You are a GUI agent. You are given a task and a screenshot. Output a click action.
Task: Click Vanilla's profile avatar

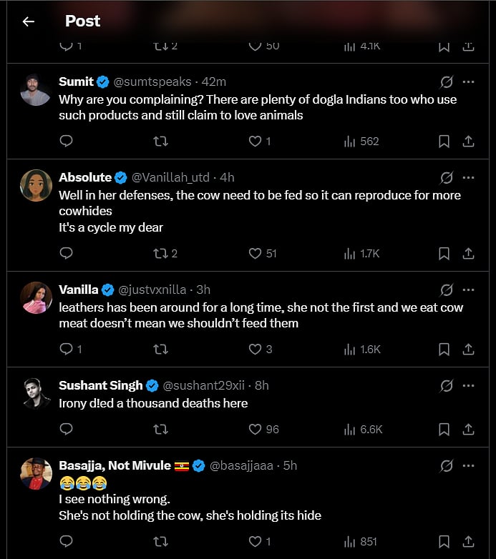(x=36, y=297)
